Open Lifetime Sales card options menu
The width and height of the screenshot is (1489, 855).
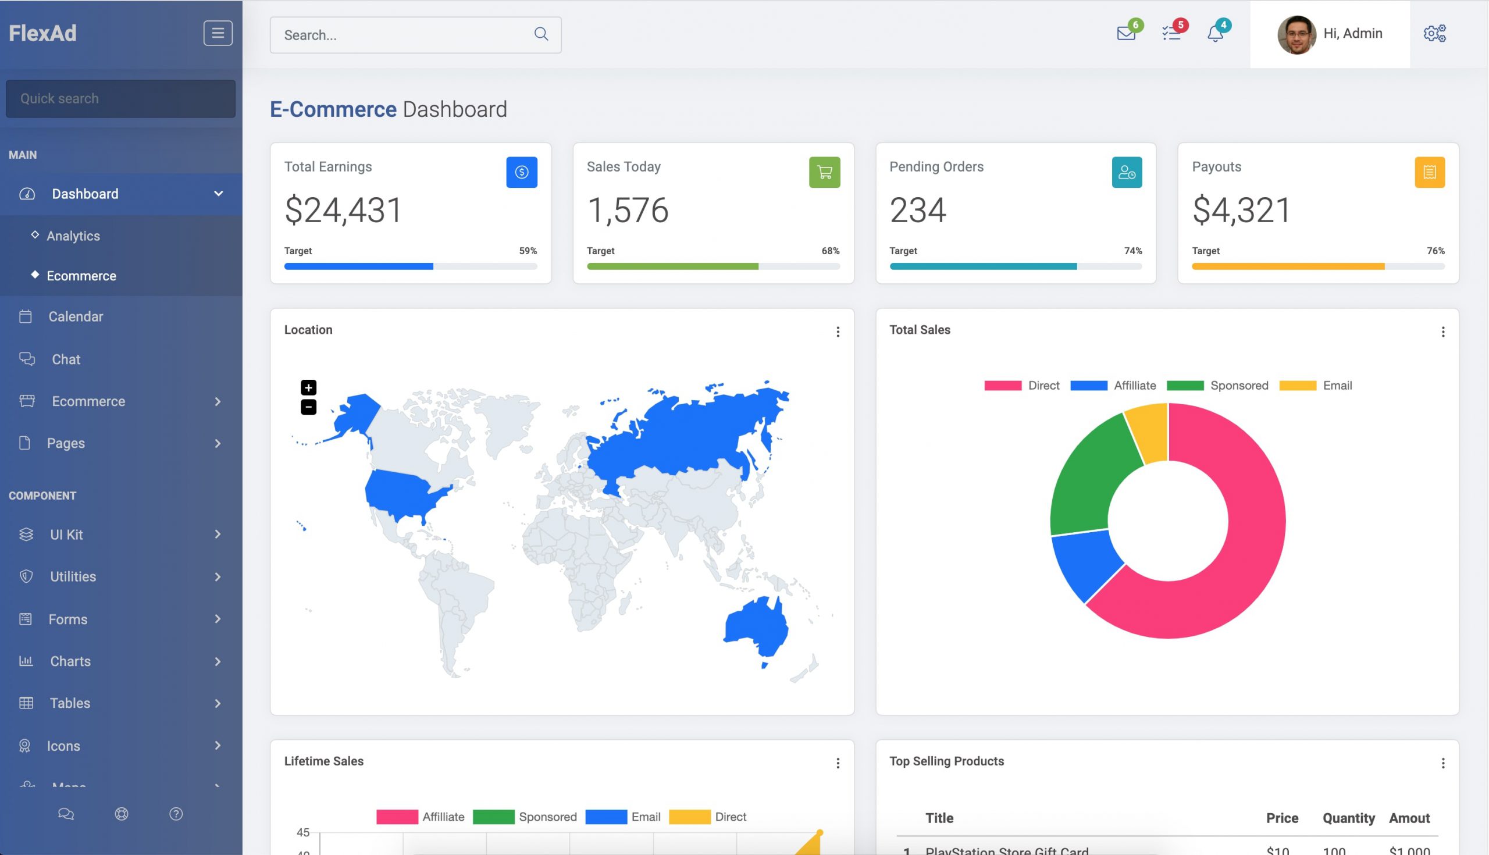tap(838, 763)
